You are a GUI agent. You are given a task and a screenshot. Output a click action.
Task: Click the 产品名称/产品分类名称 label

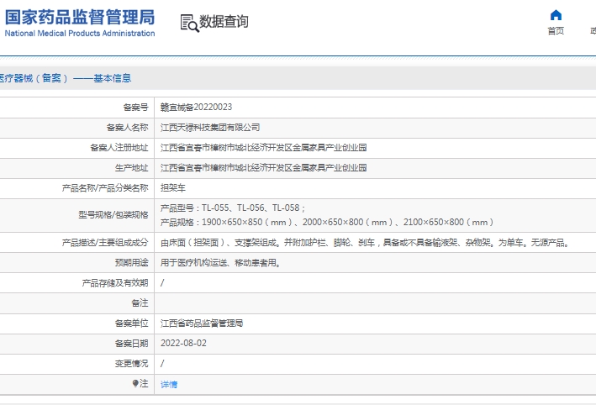[x=105, y=188]
